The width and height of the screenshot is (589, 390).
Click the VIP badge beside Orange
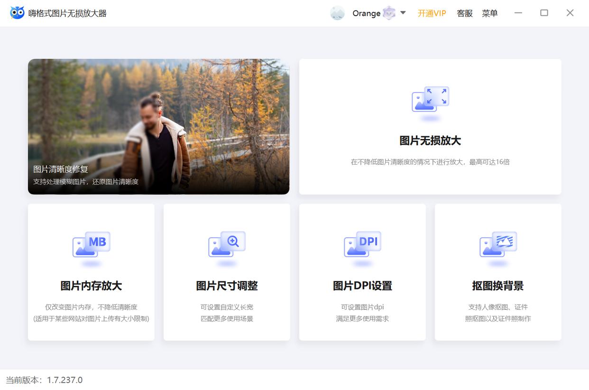point(389,13)
